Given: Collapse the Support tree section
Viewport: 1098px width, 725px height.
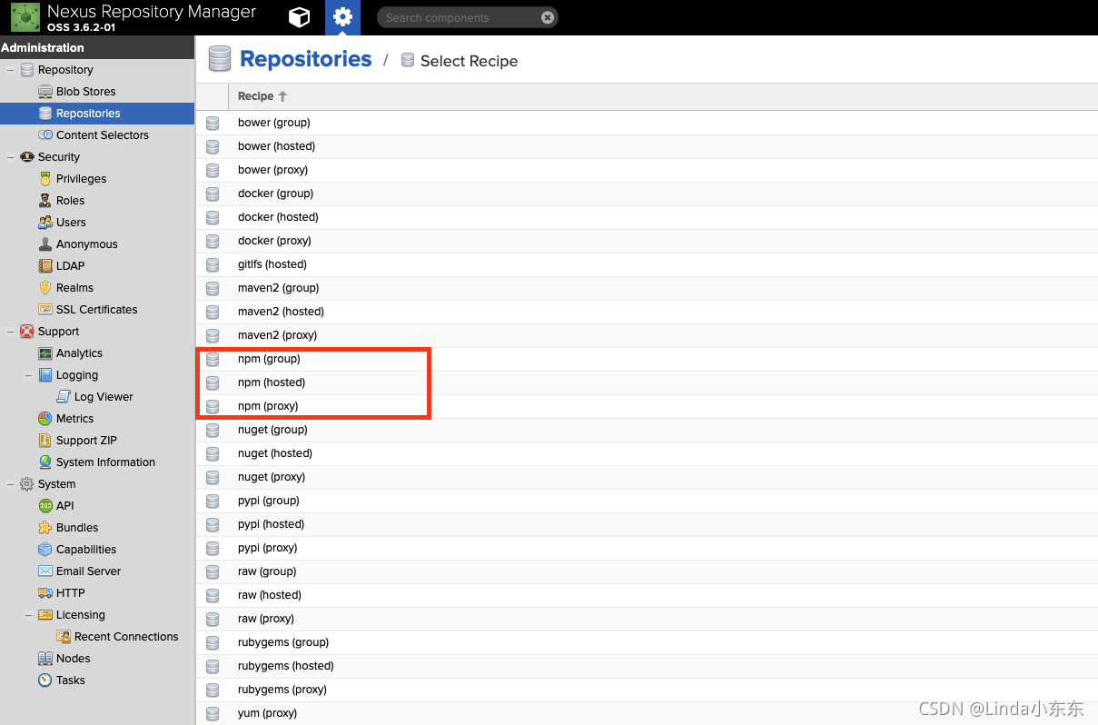Looking at the screenshot, I should (11, 332).
